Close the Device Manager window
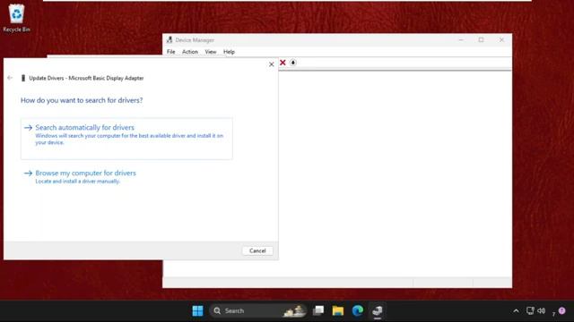The width and height of the screenshot is (574, 322). click(x=501, y=39)
